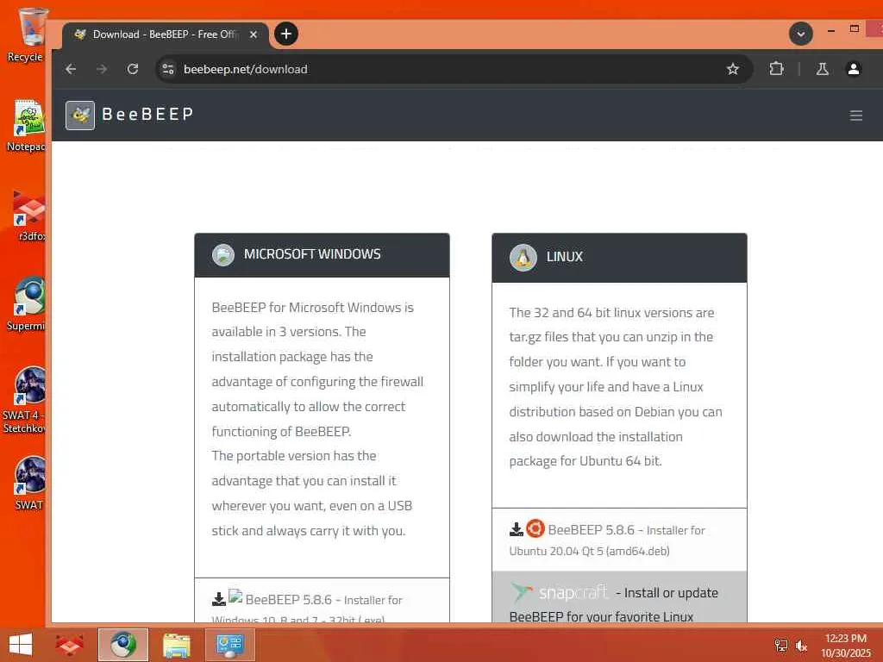Image resolution: width=883 pixels, height=662 pixels.
Task: Click the snapcraft logo
Action: coord(559,592)
